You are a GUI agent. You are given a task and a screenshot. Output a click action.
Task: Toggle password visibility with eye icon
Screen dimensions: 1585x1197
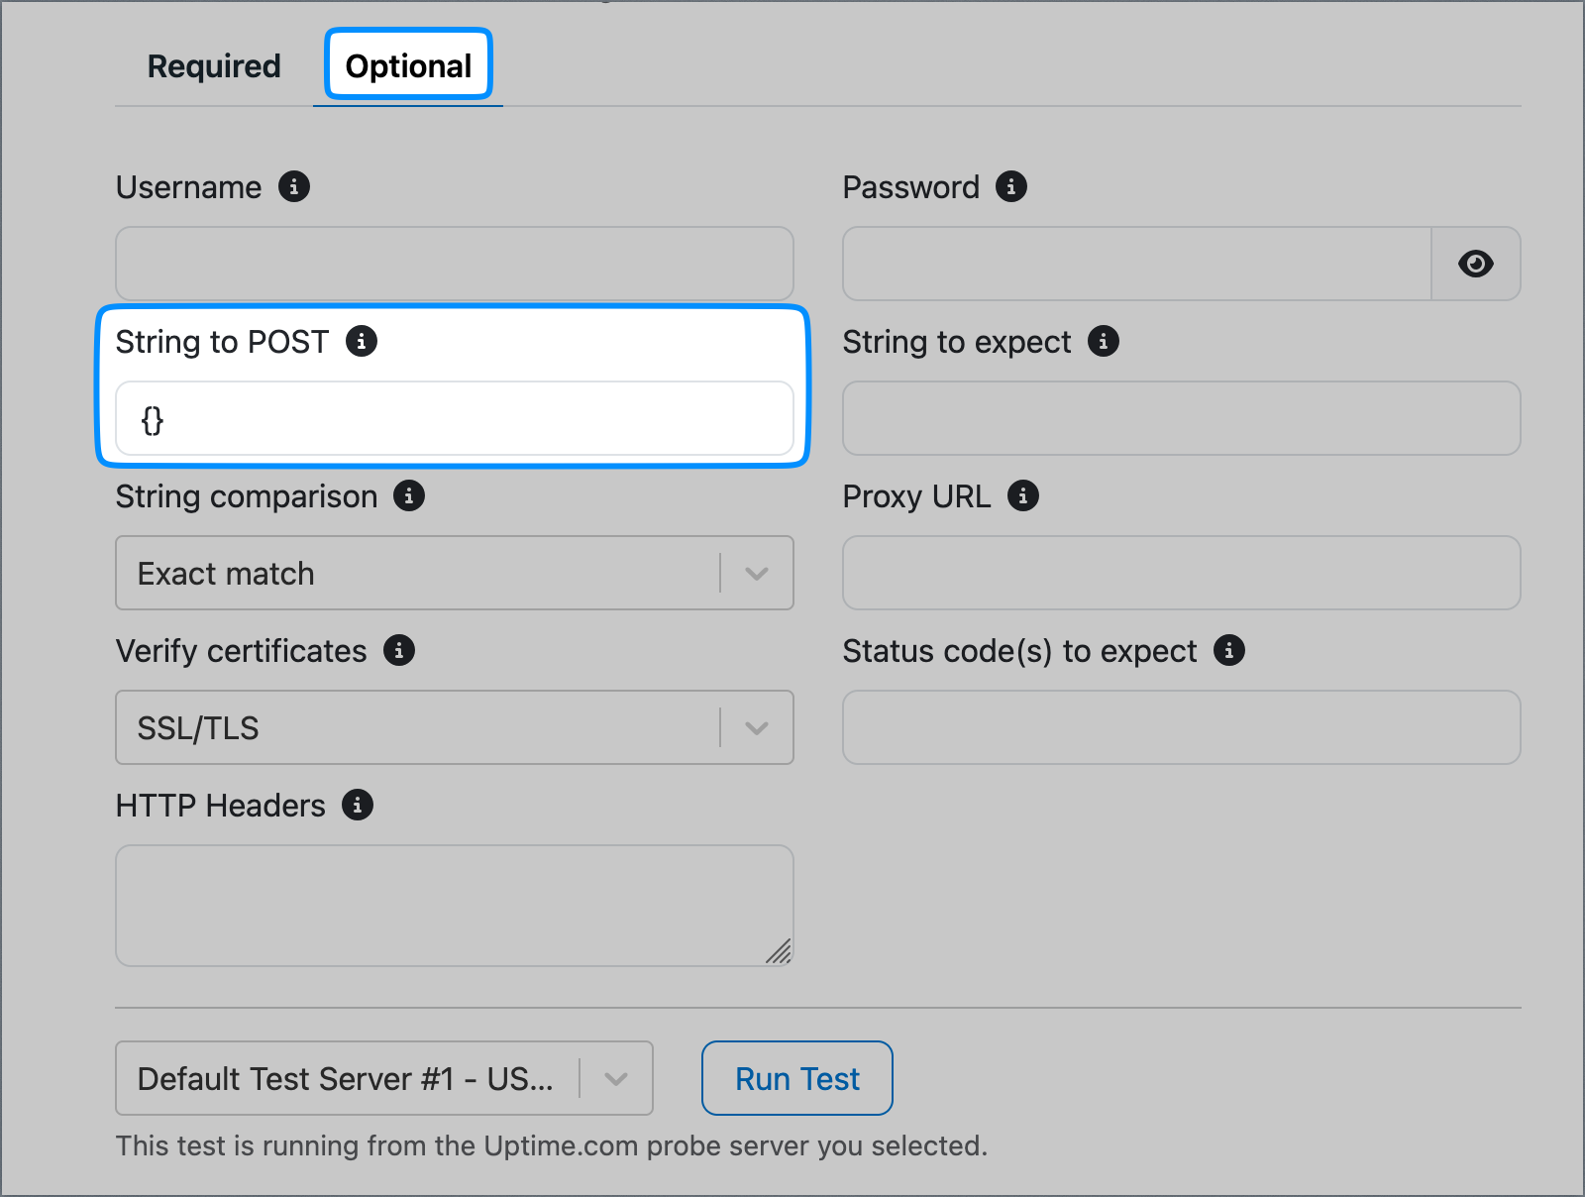point(1476,264)
